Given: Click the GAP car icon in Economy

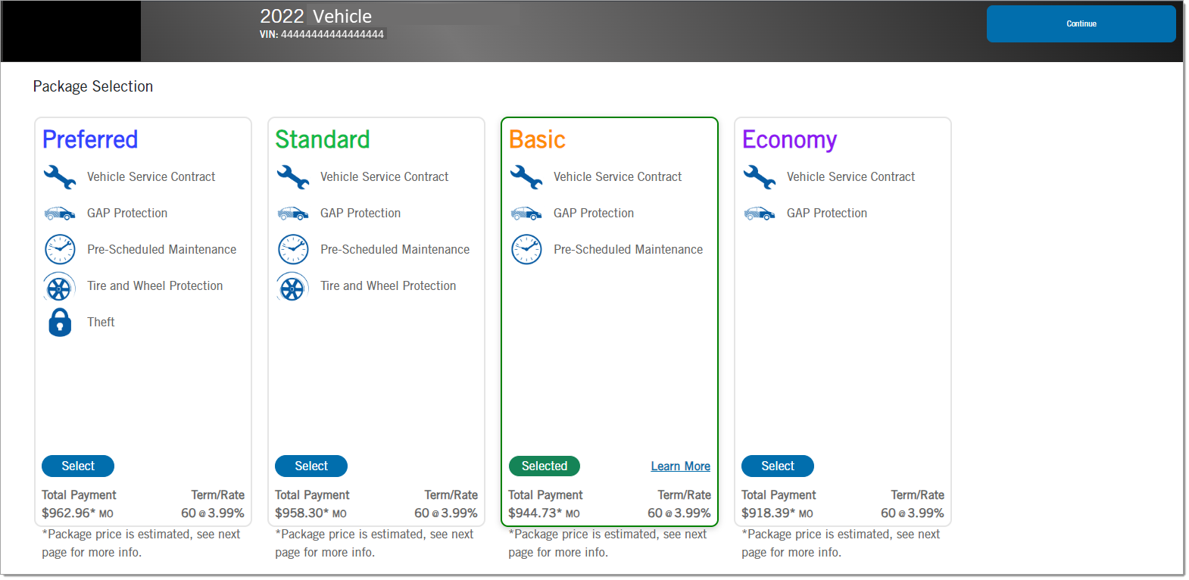Looking at the screenshot, I should coord(760,214).
